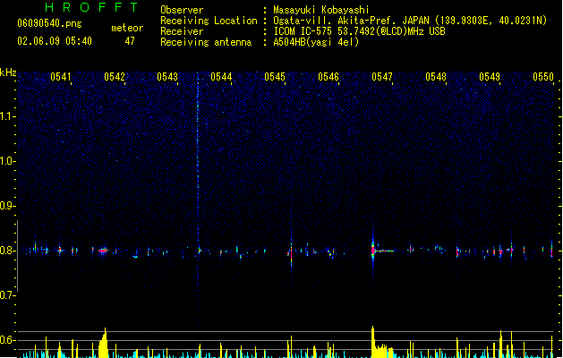Click the 0546 time marker
The image size is (563, 358).
click(x=328, y=77)
